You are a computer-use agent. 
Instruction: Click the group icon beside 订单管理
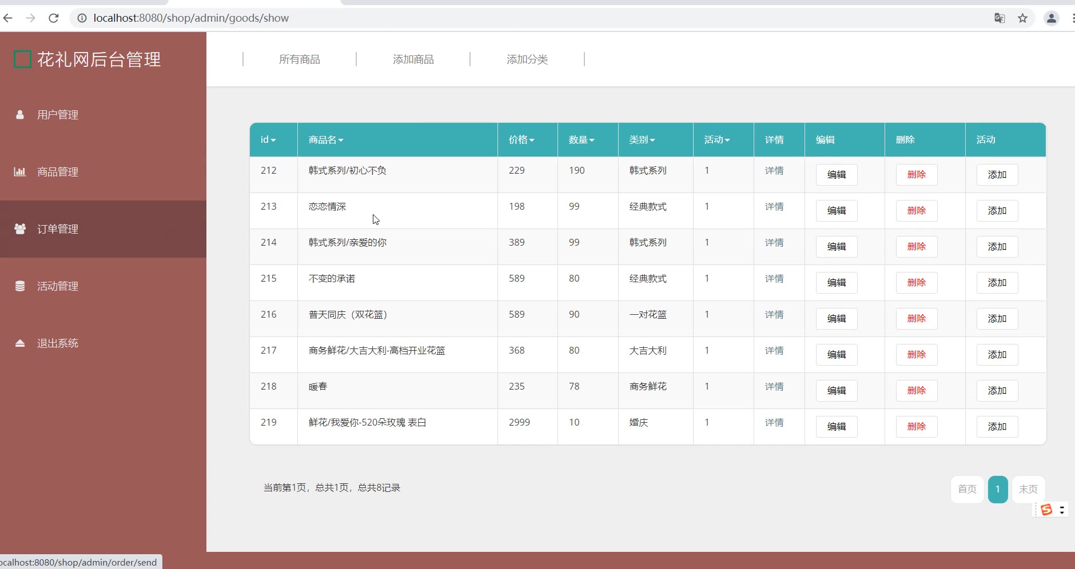(x=20, y=229)
